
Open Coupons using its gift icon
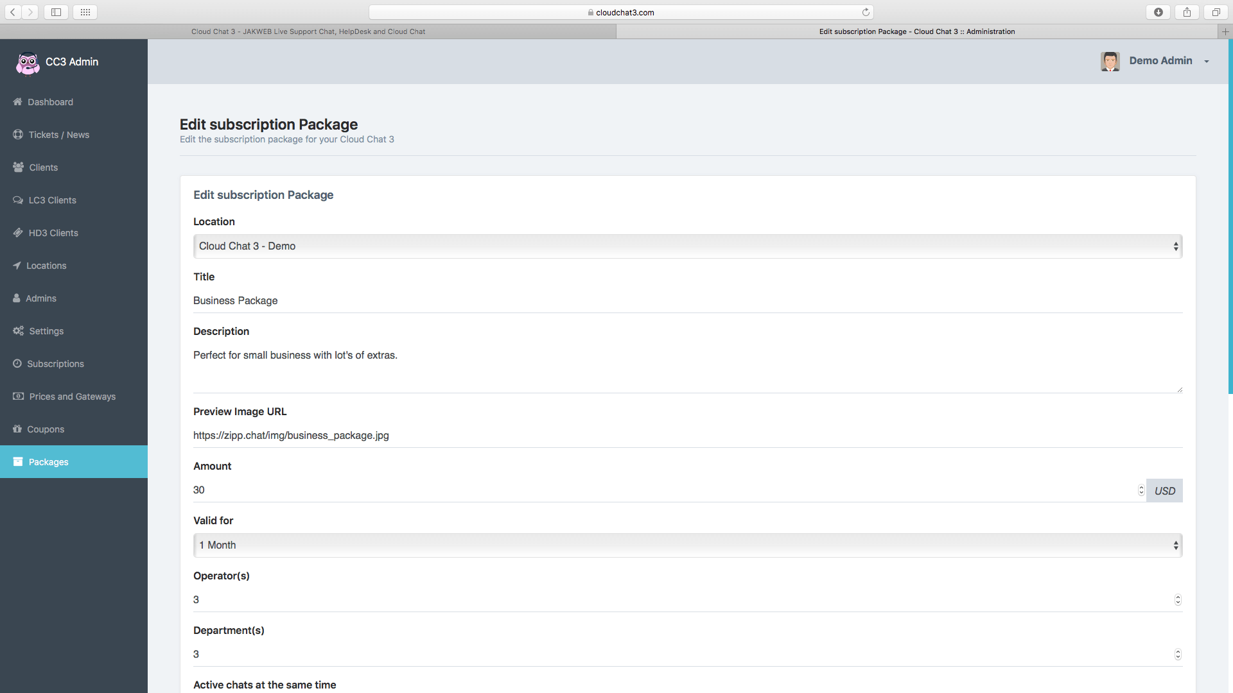click(18, 429)
